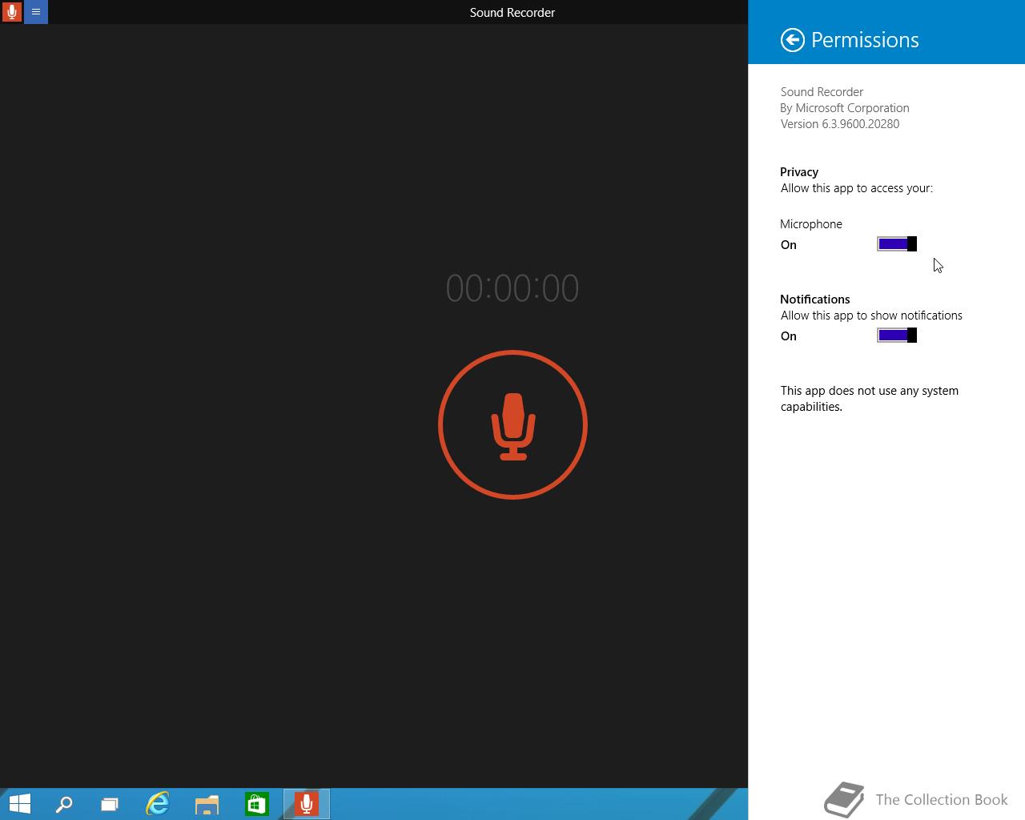Open the Store app from the taskbar
Image resolution: width=1025 pixels, height=820 pixels.
pyautogui.click(x=256, y=804)
